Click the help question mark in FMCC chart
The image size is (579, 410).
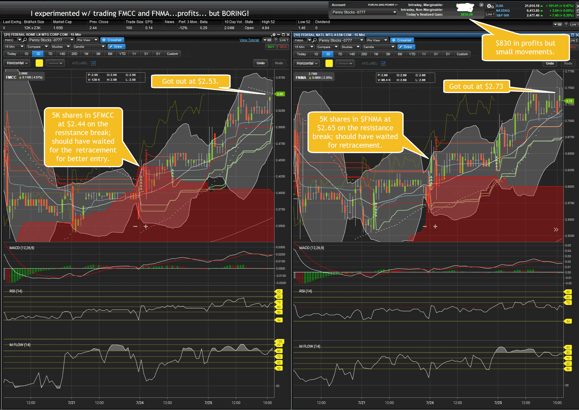point(275,40)
